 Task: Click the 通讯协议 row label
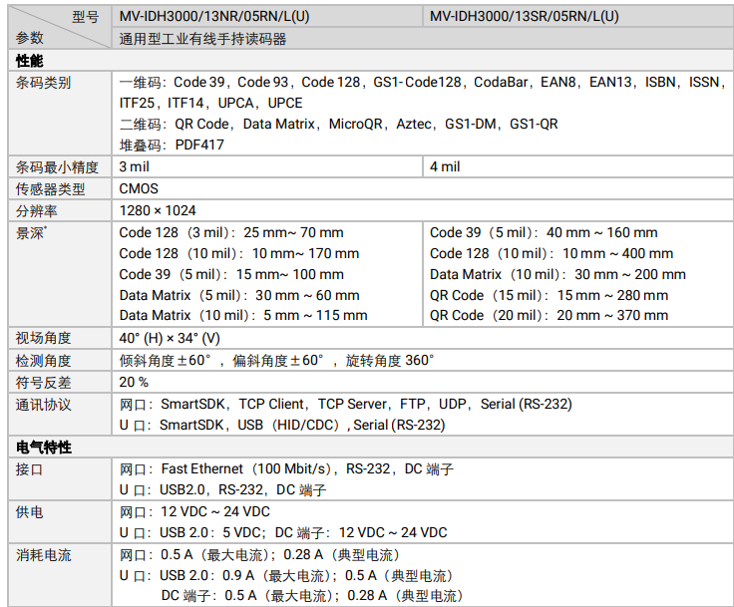(x=43, y=405)
